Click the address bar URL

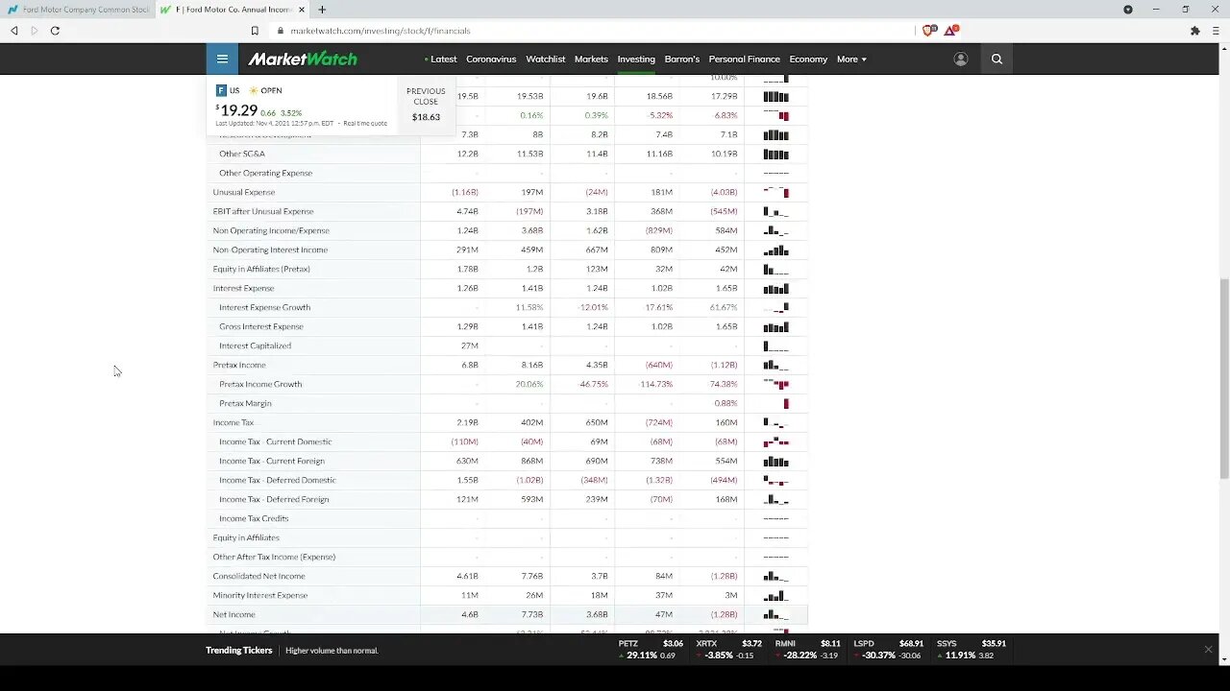click(381, 31)
